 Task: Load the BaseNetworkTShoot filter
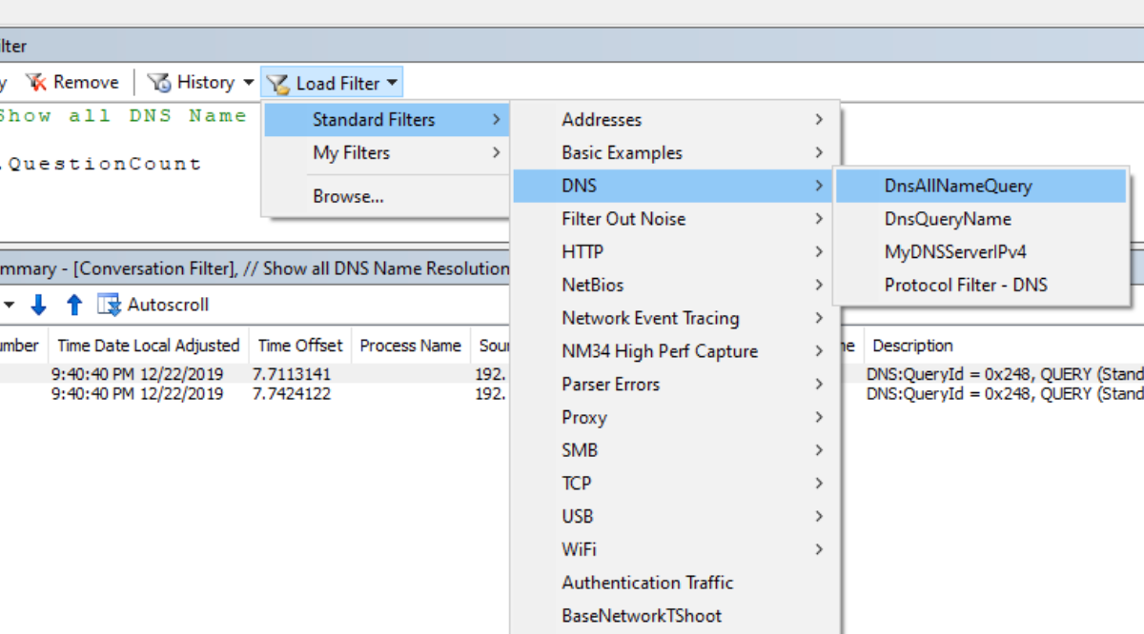(675, 616)
